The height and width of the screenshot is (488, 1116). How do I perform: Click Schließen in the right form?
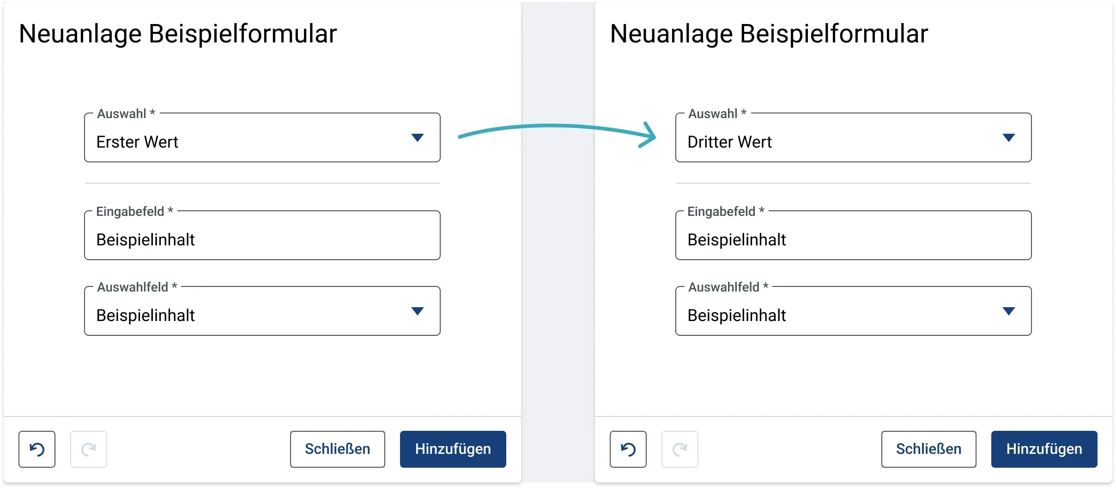pyautogui.click(x=929, y=449)
